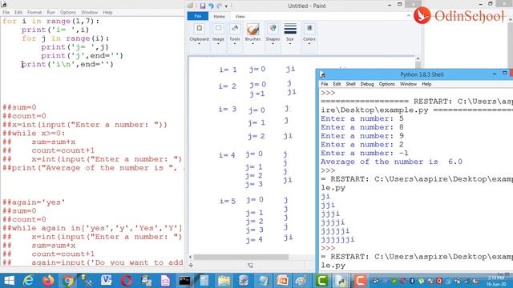Launch Internet Explorer from the taskbar
This screenshot has height=288, width=513.
pyautogui.click(x=29, y=281)
